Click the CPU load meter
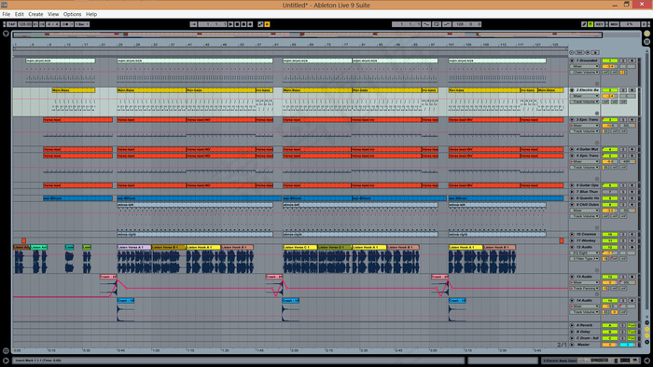The height and width of the screenshot is (367, 653). [630, 24]
